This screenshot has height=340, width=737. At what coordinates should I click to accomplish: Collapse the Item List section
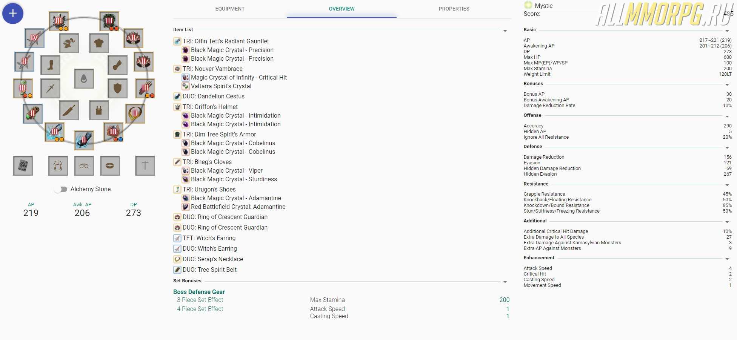click(505, 31)
